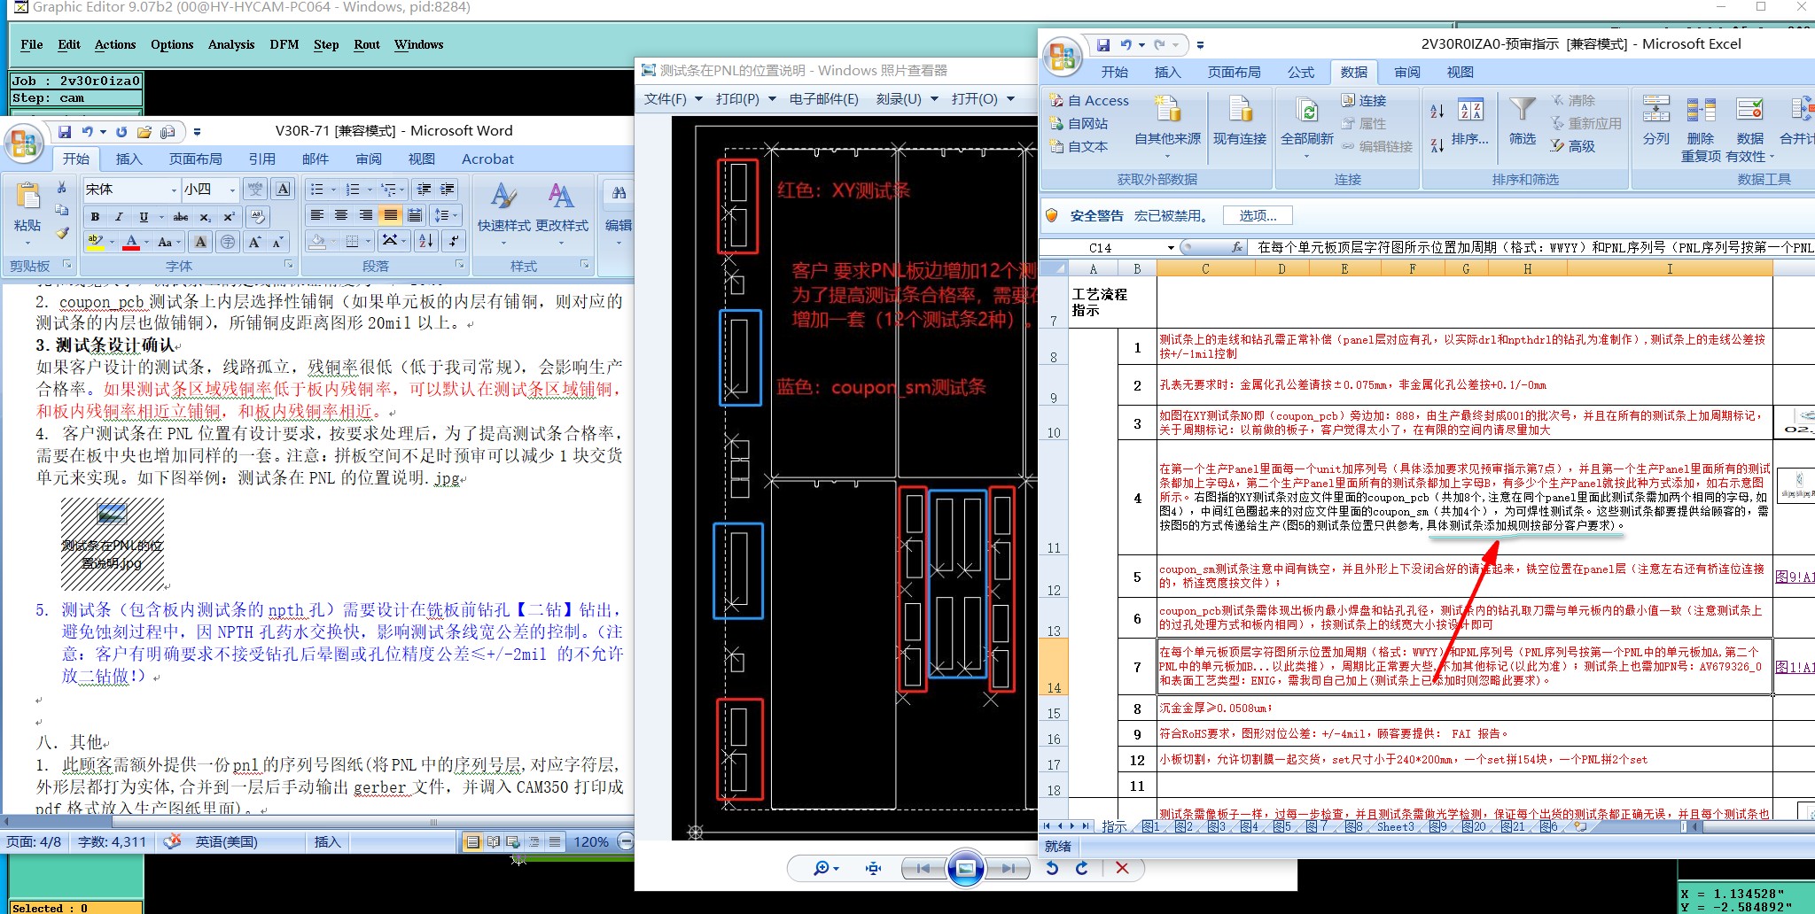
Task: Open bullet list dropdown in Word
Action: pyautogui.click(x=333, y=190)
